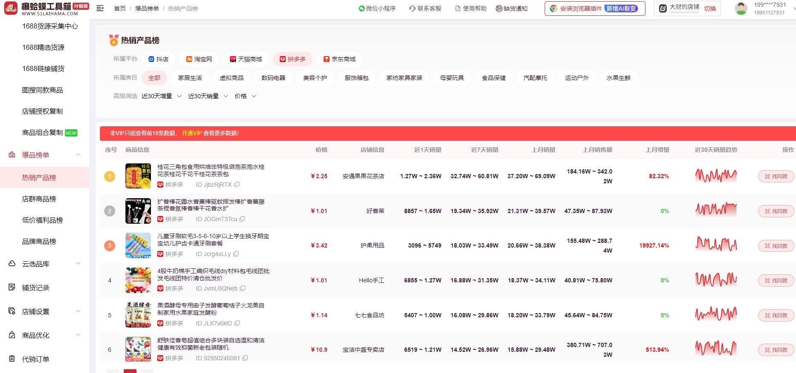The image size is (796, 373).
Task: Open the 爆品榜单 breadcrumb link
Action: pos(147,9)
